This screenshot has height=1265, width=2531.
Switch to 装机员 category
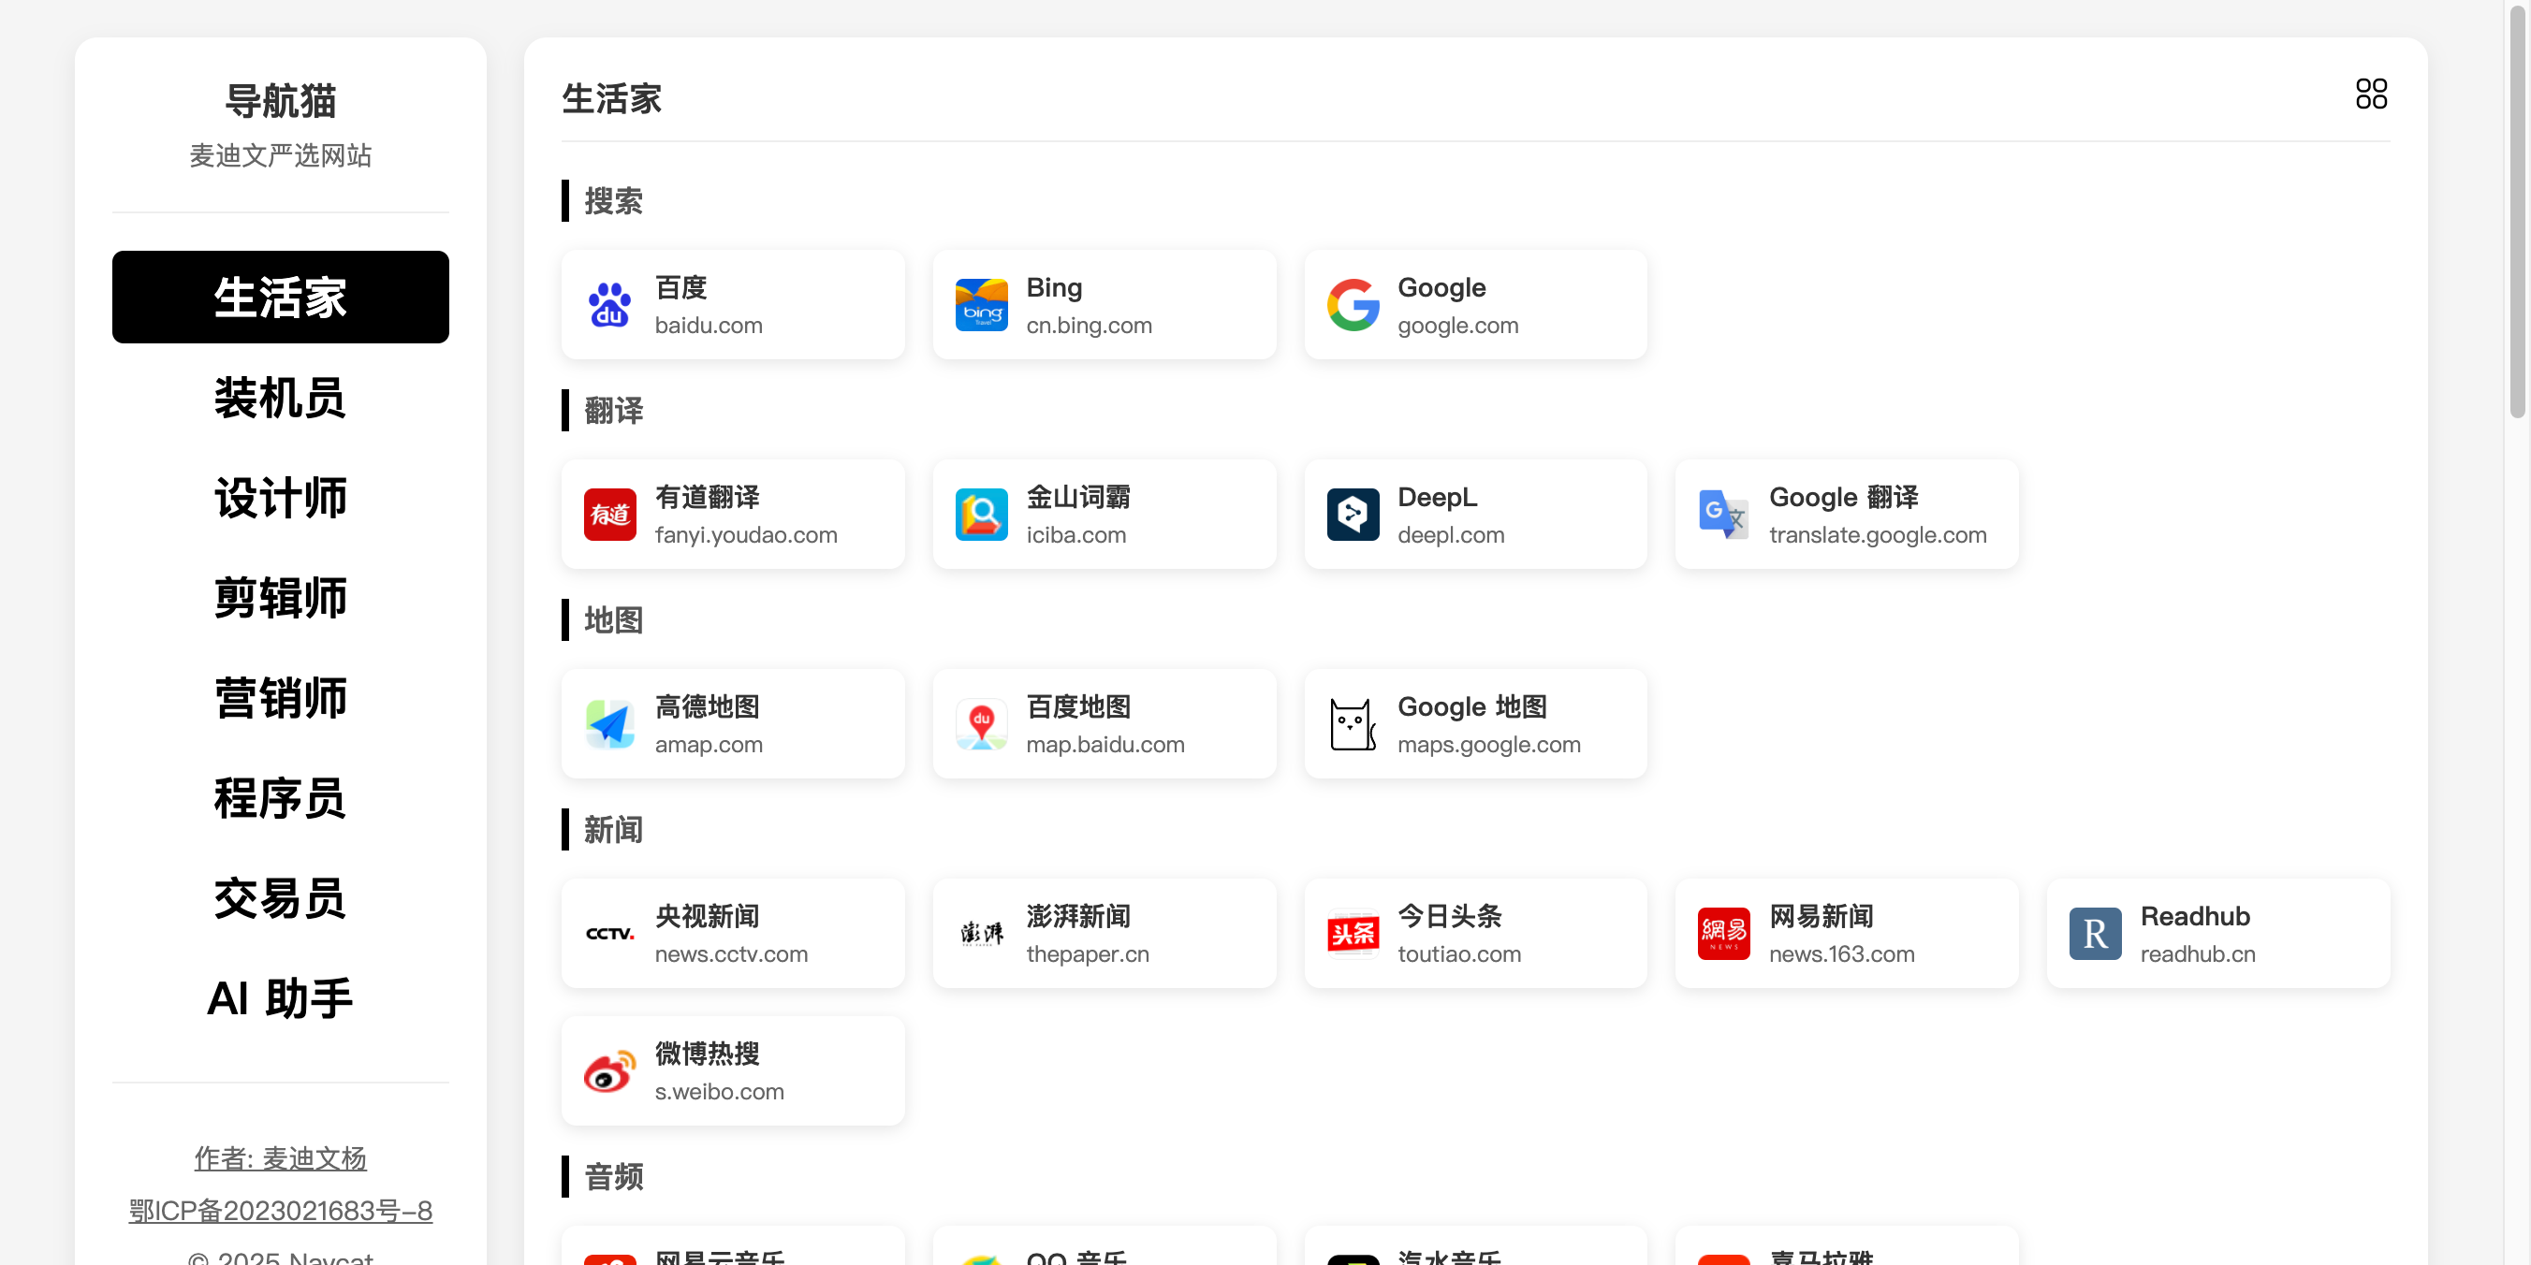tap(280, 398)
